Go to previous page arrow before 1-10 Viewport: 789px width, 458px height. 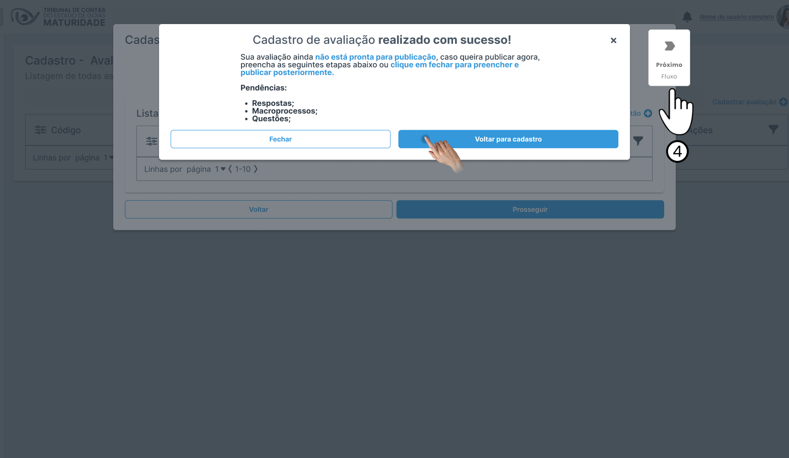tap(230, 169)
